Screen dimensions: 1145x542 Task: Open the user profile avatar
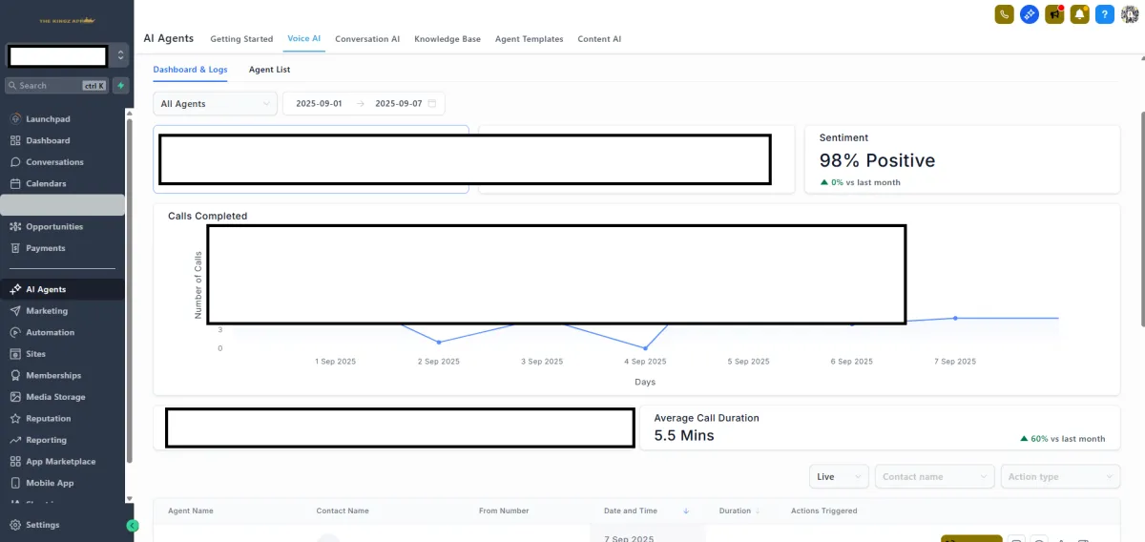(x=1130, y=14)
